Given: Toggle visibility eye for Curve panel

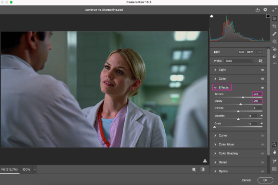Looking at the screenshot, I should point(263,136).
